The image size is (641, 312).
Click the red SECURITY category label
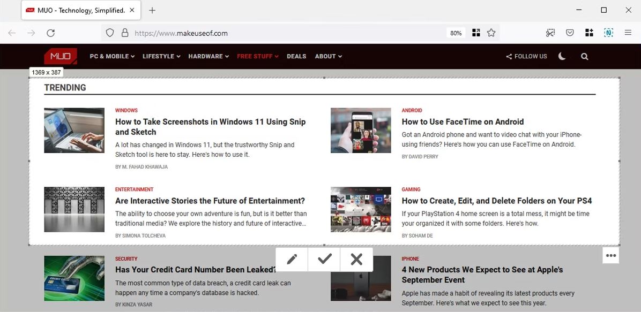[x=126, y=259]
